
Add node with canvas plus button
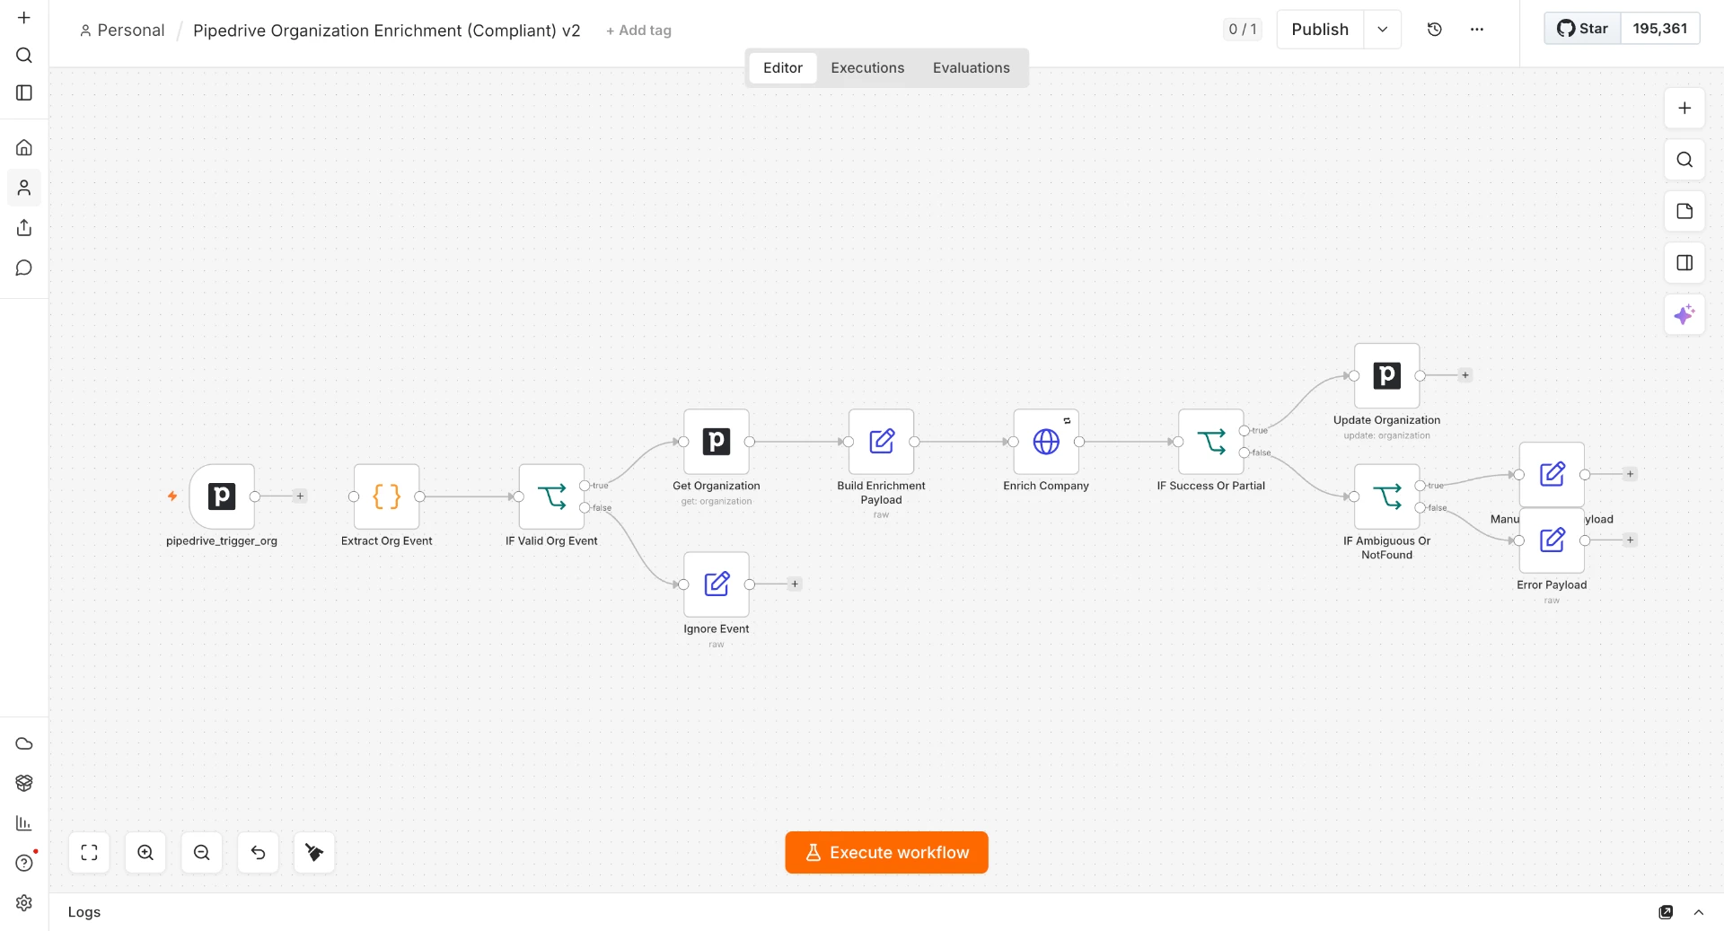[x=1684, y=108]
